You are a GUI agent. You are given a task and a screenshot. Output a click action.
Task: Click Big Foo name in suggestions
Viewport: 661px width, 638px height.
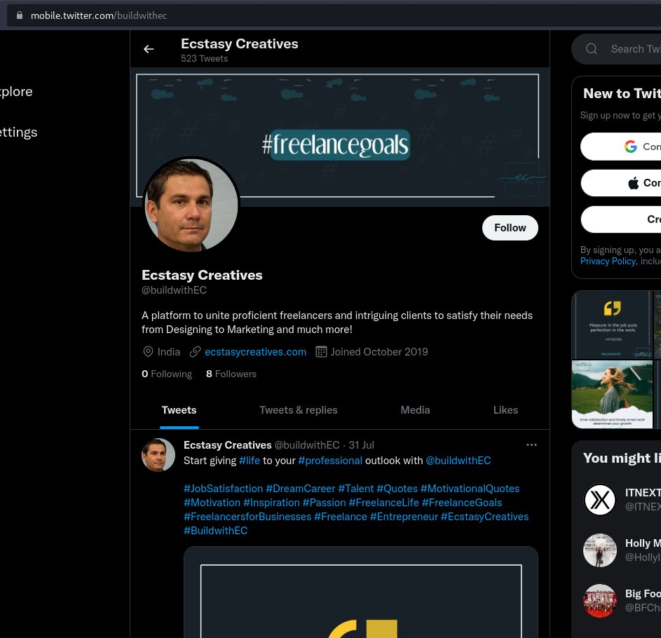(x=643, y=594)
